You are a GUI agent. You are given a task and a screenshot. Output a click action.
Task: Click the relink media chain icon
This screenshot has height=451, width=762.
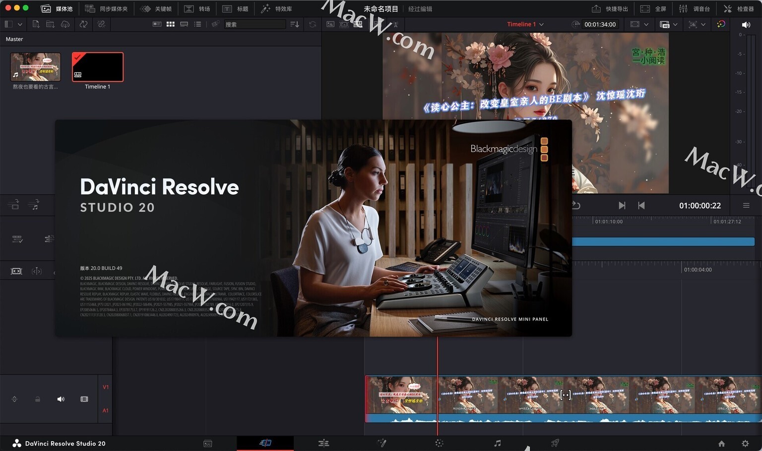pos(101,24)
